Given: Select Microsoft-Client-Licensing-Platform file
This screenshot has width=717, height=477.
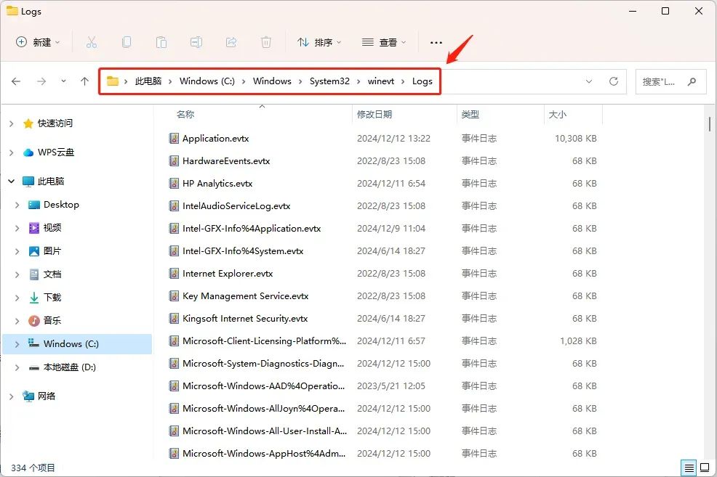Looking at the screenshot, I should pos(264,341).
